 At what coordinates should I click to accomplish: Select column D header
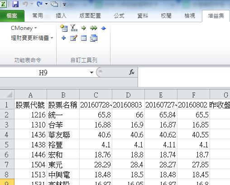click(x=129, y=95)
